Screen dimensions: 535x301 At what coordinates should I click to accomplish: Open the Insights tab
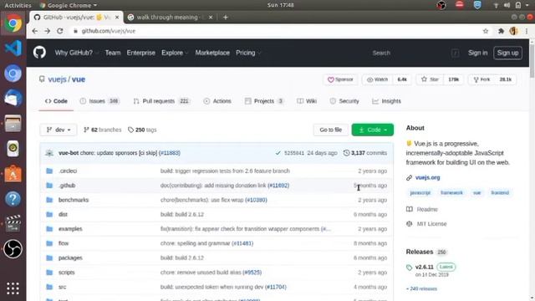386,101
